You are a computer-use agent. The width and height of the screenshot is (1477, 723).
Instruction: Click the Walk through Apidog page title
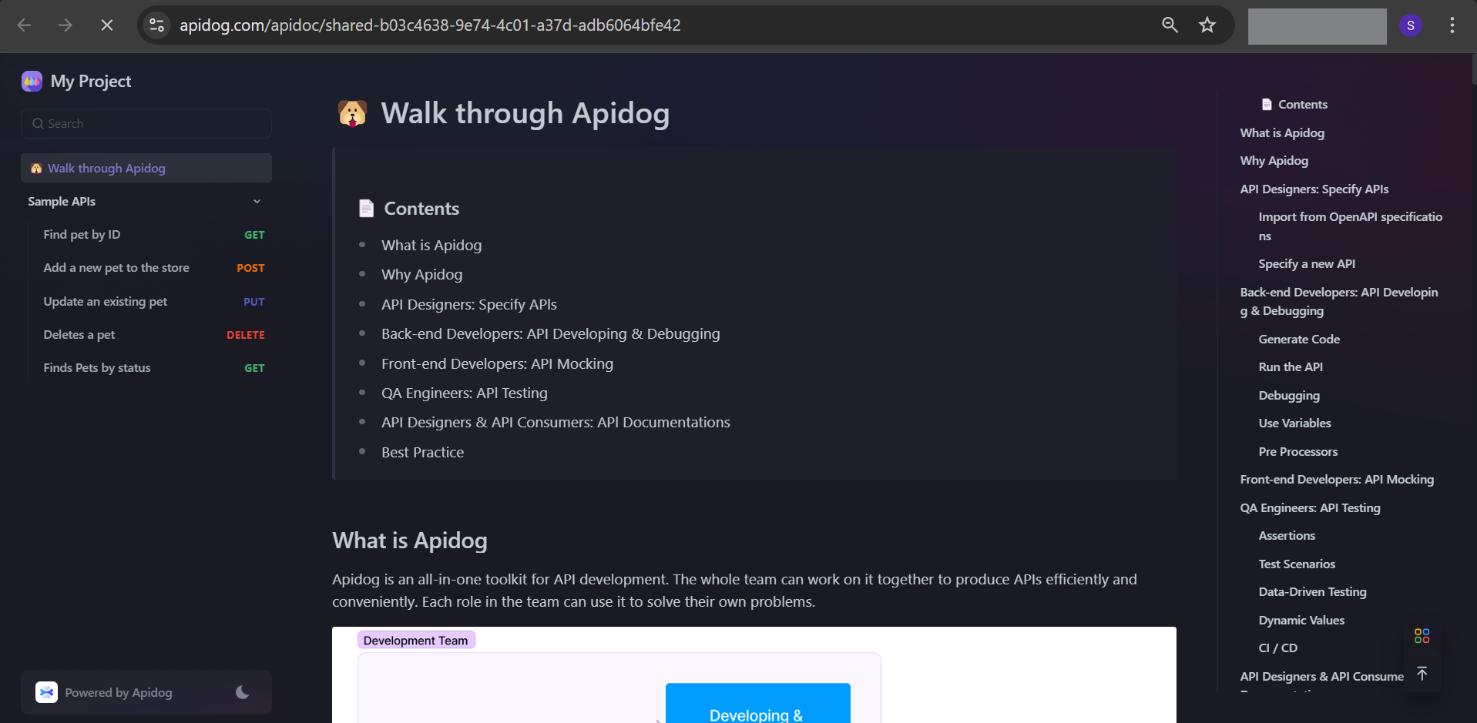coord(525,113)
